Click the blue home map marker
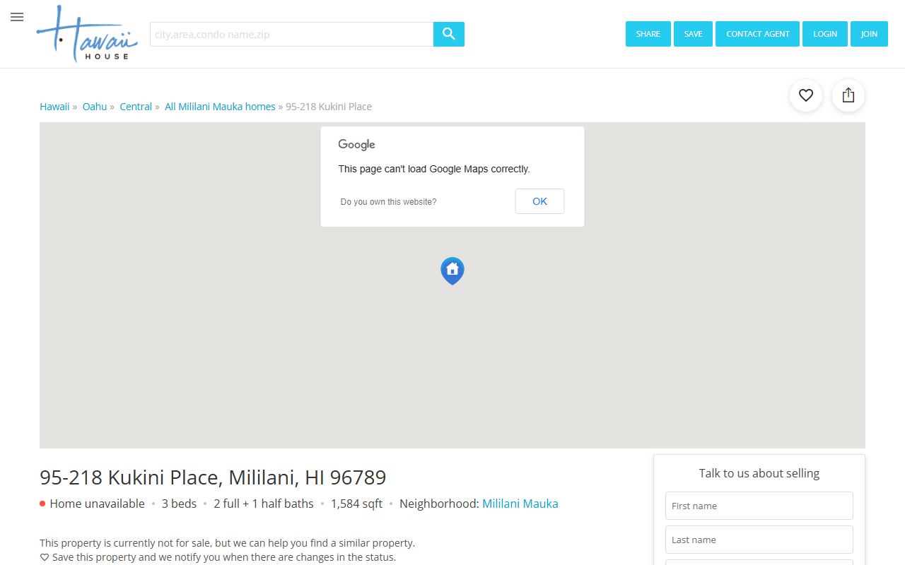 (452, 270)
